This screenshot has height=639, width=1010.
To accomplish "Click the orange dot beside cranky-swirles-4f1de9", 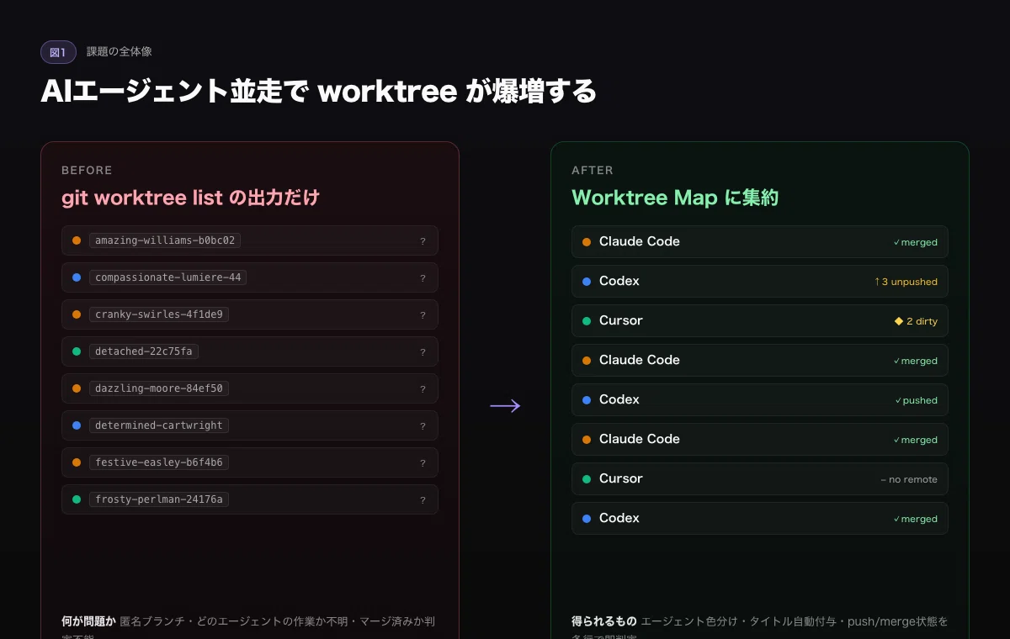I will tap(77, 314).
